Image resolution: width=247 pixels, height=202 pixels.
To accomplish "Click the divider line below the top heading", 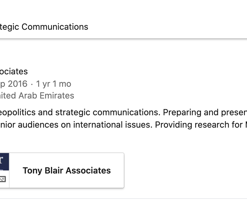I will (x=124, y=39).
